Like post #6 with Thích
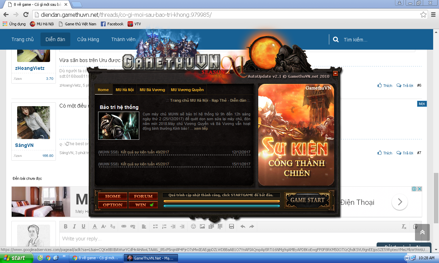 click(x=385, y=86)
